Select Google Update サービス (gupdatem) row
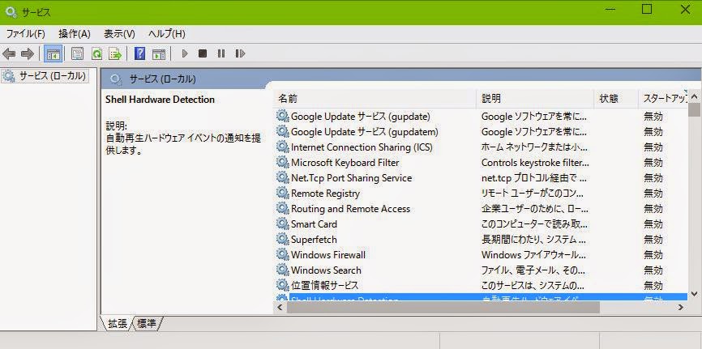Image resolution: width=702 pixels, height=349 pixels. pyautogui.click(x=482, y=132)
